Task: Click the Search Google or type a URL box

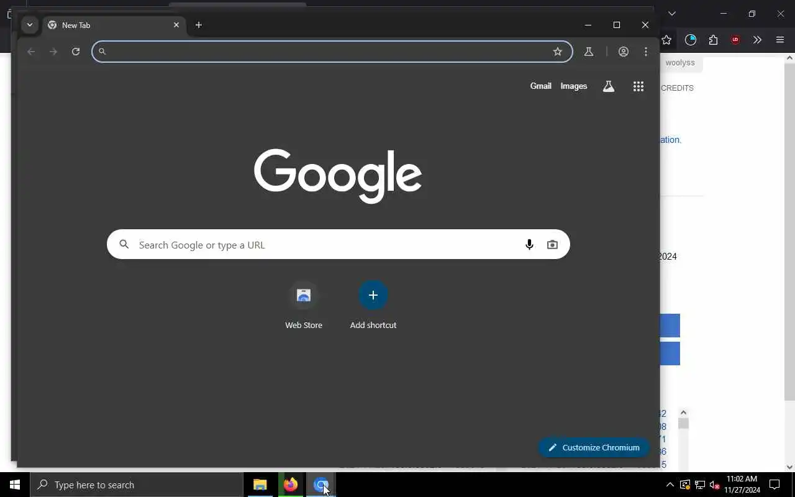Action: [338, 245]
